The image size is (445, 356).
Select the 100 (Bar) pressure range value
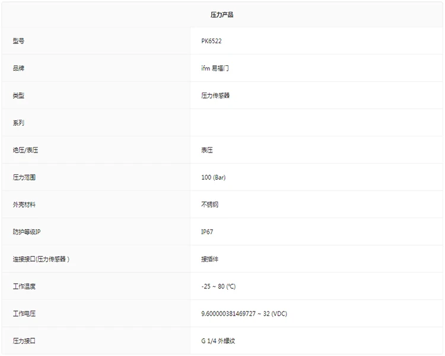[x=214, y=177]
